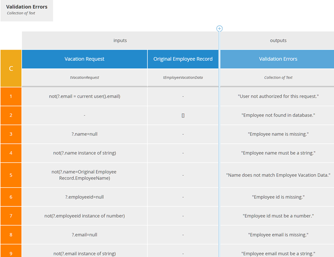Select the outputs section header

pos(278,41)
